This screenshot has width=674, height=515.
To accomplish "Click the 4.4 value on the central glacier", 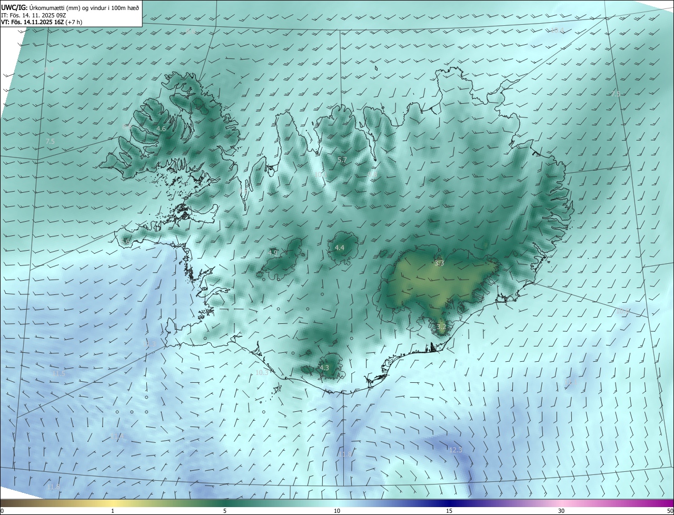I will [340, 247].
